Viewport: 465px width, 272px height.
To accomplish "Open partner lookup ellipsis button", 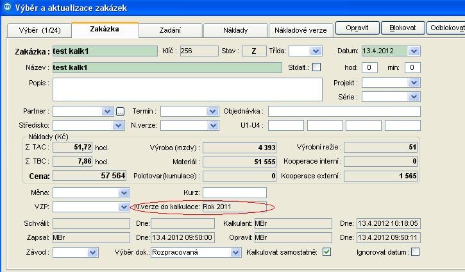I will pyautogui.click(x=120, y=112).
